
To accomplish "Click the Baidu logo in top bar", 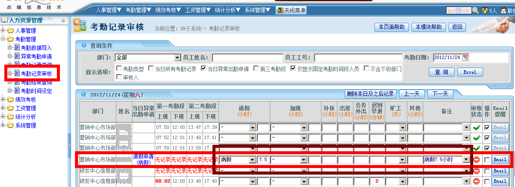I will 458,10.
